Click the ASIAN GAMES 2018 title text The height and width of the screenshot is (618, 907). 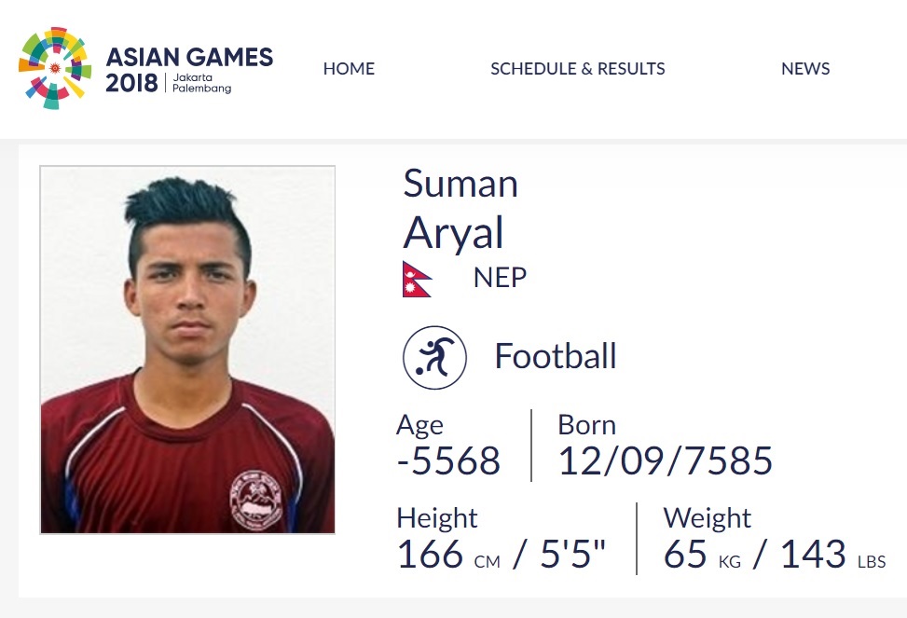[x=189, y=58]
